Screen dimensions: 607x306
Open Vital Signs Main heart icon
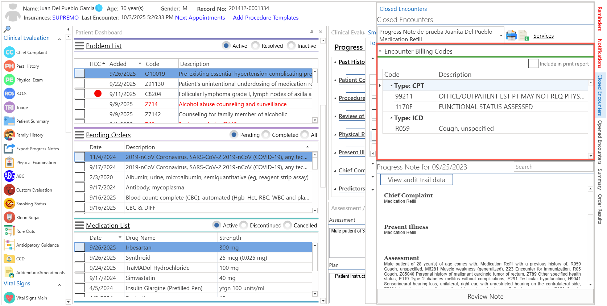(x=9, y=298)
